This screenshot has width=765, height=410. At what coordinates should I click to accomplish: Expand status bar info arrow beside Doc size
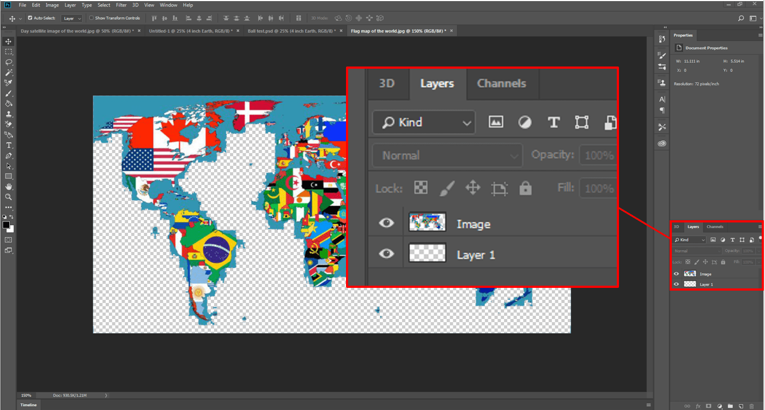pyautogui.click(x=106, y=395)
